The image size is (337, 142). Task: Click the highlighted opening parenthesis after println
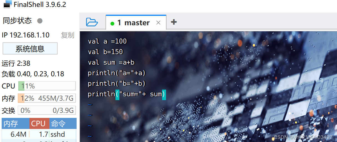coord(117,94)
